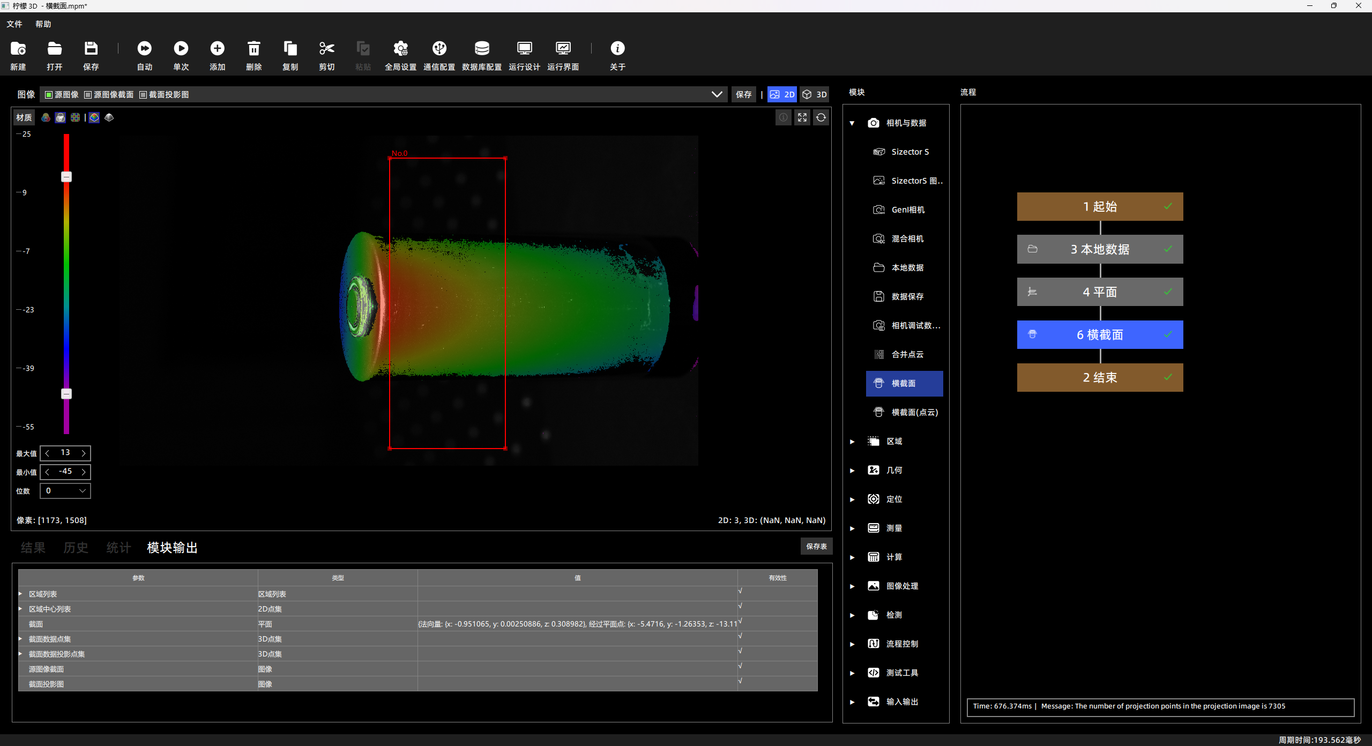Save project using 保存 toolbar icon

91,49
